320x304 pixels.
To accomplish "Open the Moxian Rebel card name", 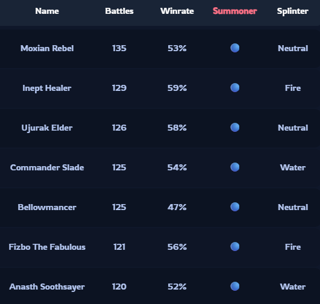I will click(x=47, y=48).
